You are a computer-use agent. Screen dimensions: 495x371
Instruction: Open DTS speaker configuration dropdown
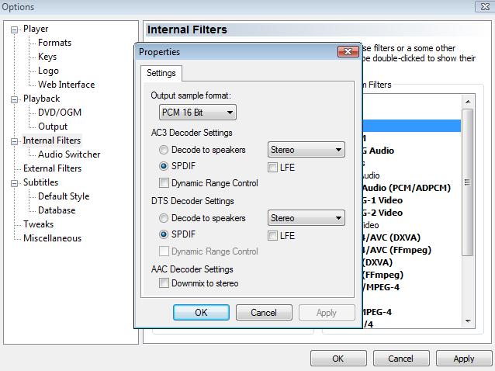click(x=306, y=218)
